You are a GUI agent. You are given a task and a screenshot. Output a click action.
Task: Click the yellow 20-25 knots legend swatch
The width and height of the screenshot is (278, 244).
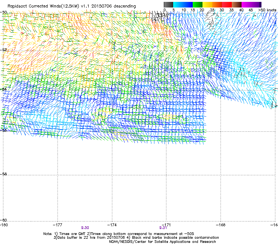207,5
